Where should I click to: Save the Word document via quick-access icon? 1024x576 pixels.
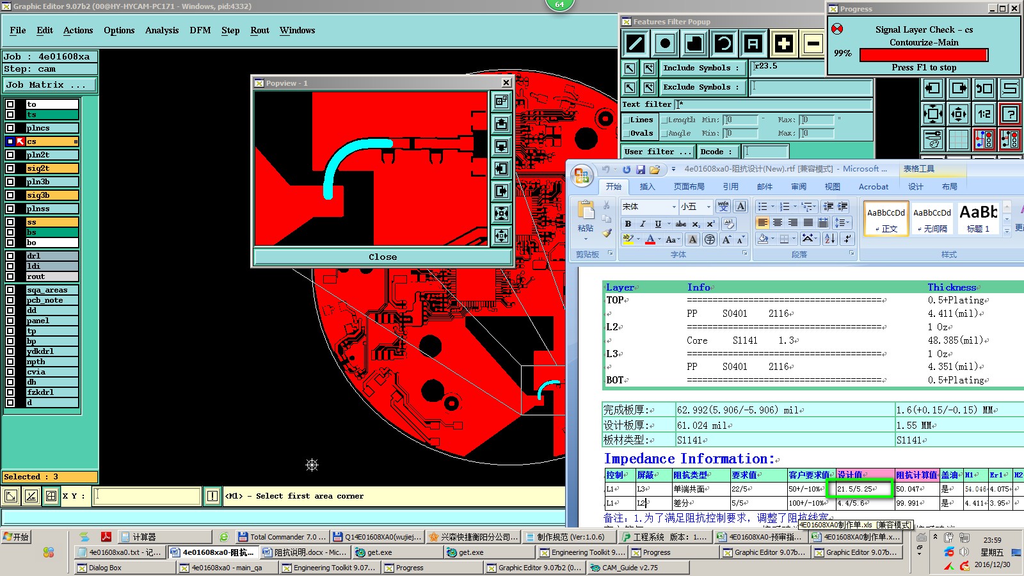click(x=640, y=170)
